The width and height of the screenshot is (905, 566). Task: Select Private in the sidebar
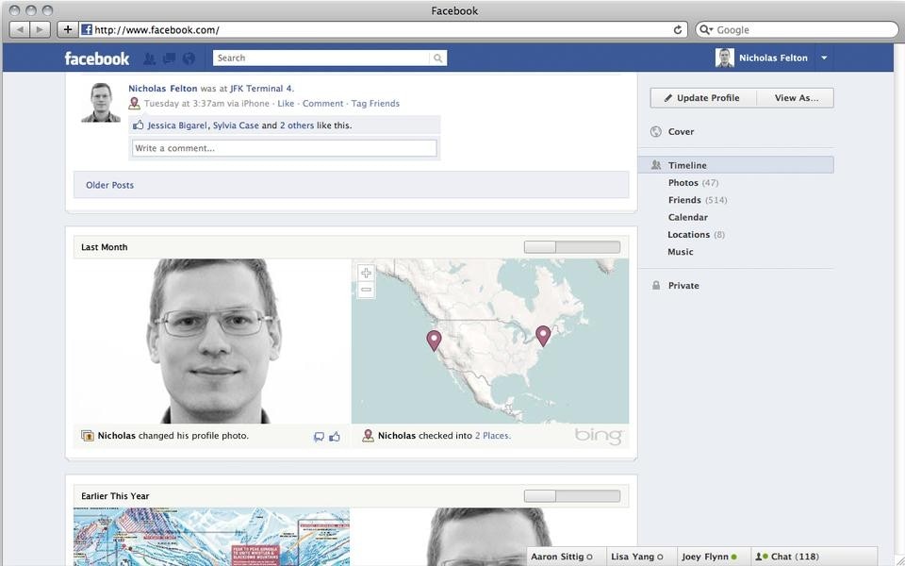683,285
